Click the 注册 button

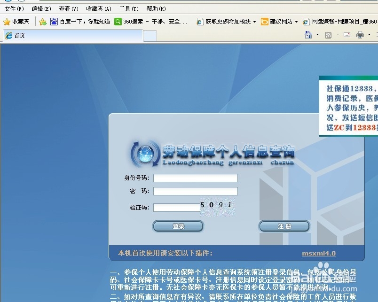[x=284, y=226]
